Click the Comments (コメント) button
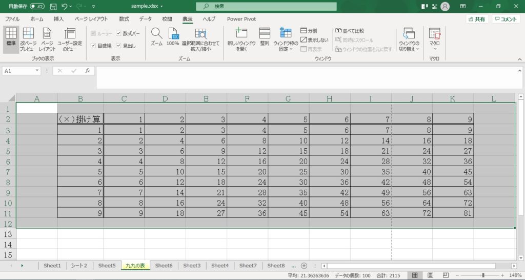 point(506,19)
